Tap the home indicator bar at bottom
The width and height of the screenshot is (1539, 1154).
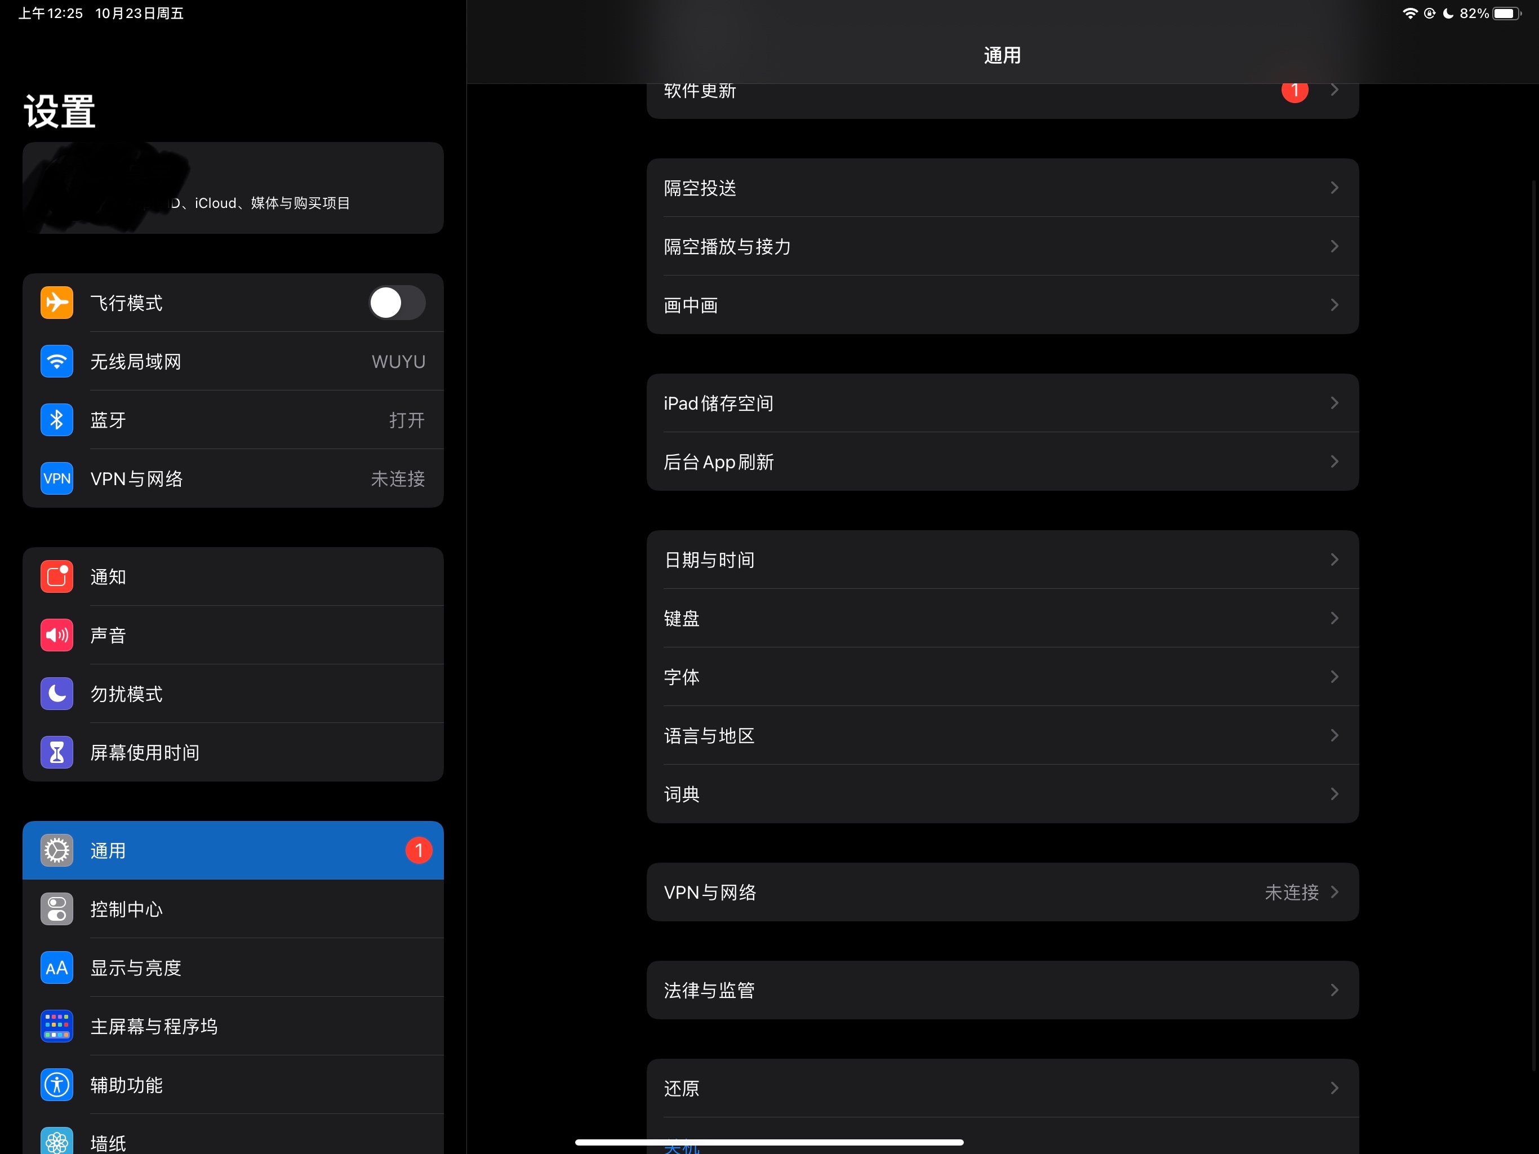click(769, 1142)
